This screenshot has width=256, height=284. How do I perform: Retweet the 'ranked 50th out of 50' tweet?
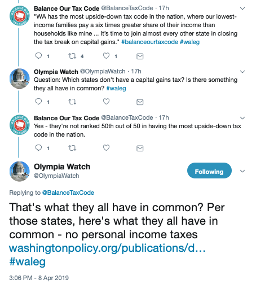click(72, 148)
